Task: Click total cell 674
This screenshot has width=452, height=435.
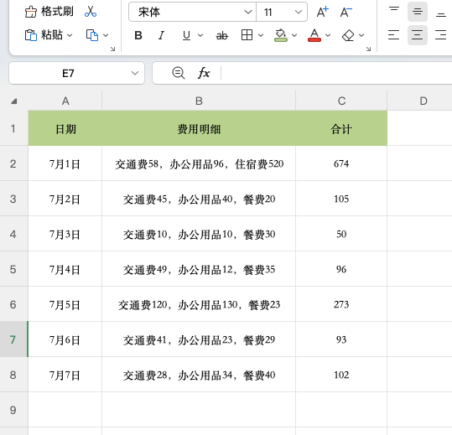Action: point(341,163)
